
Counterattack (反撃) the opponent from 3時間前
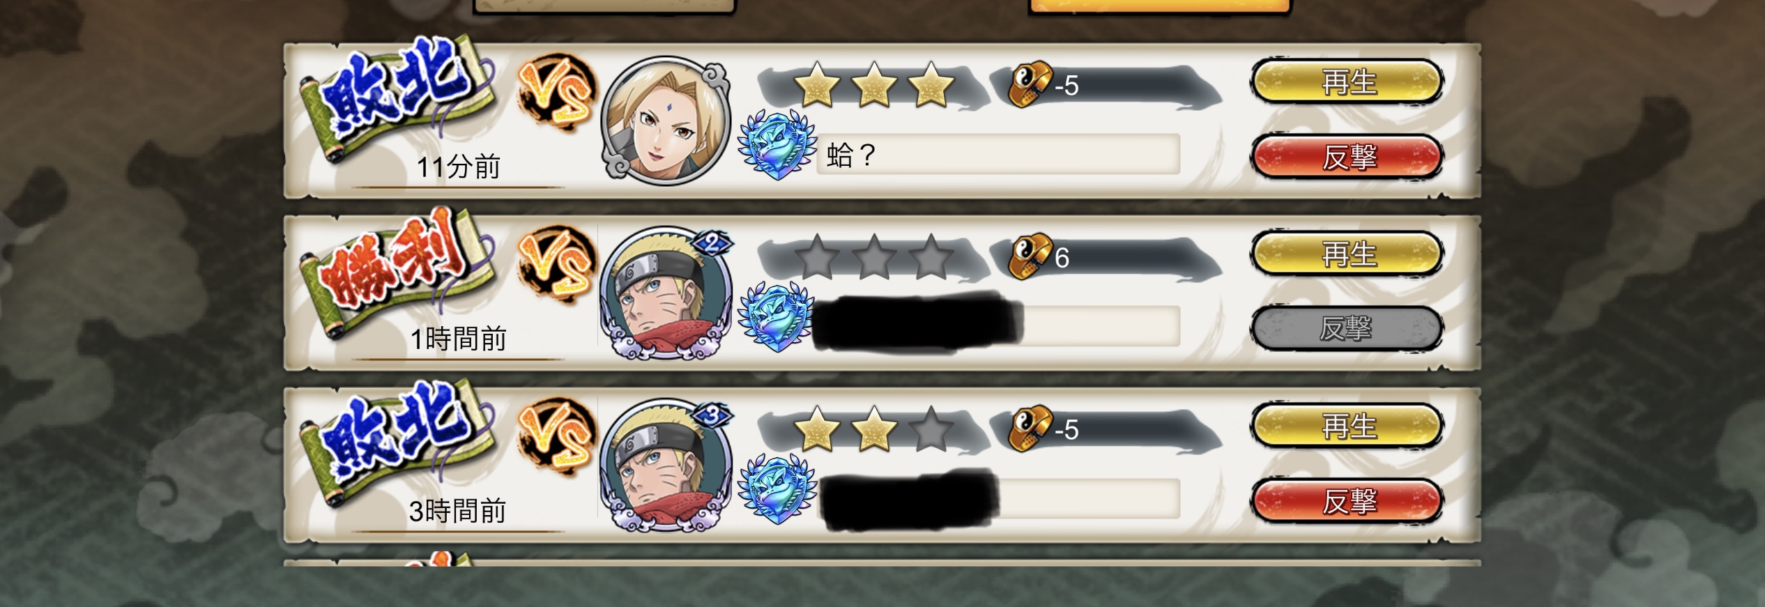point(1347,501)
